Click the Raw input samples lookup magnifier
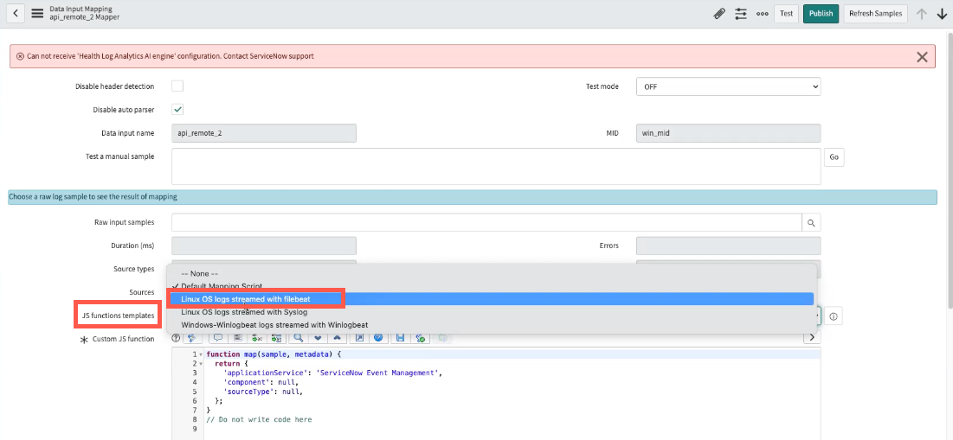 (811, 223)
